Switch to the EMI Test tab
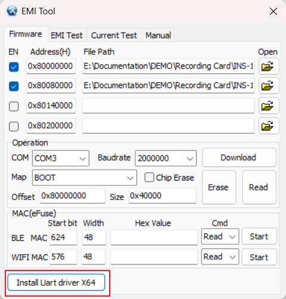Screen dimensions: 286x299 point(67,35)
